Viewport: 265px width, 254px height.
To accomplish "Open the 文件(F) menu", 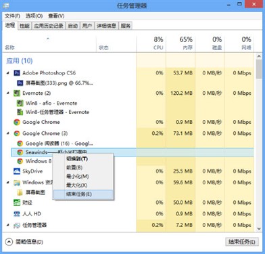I will pos(12,16).
